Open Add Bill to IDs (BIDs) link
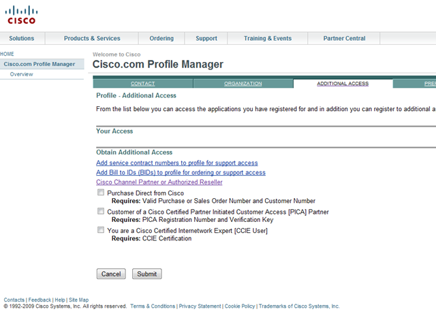This screenshot has width=436, height=320. tap(181, 172)
